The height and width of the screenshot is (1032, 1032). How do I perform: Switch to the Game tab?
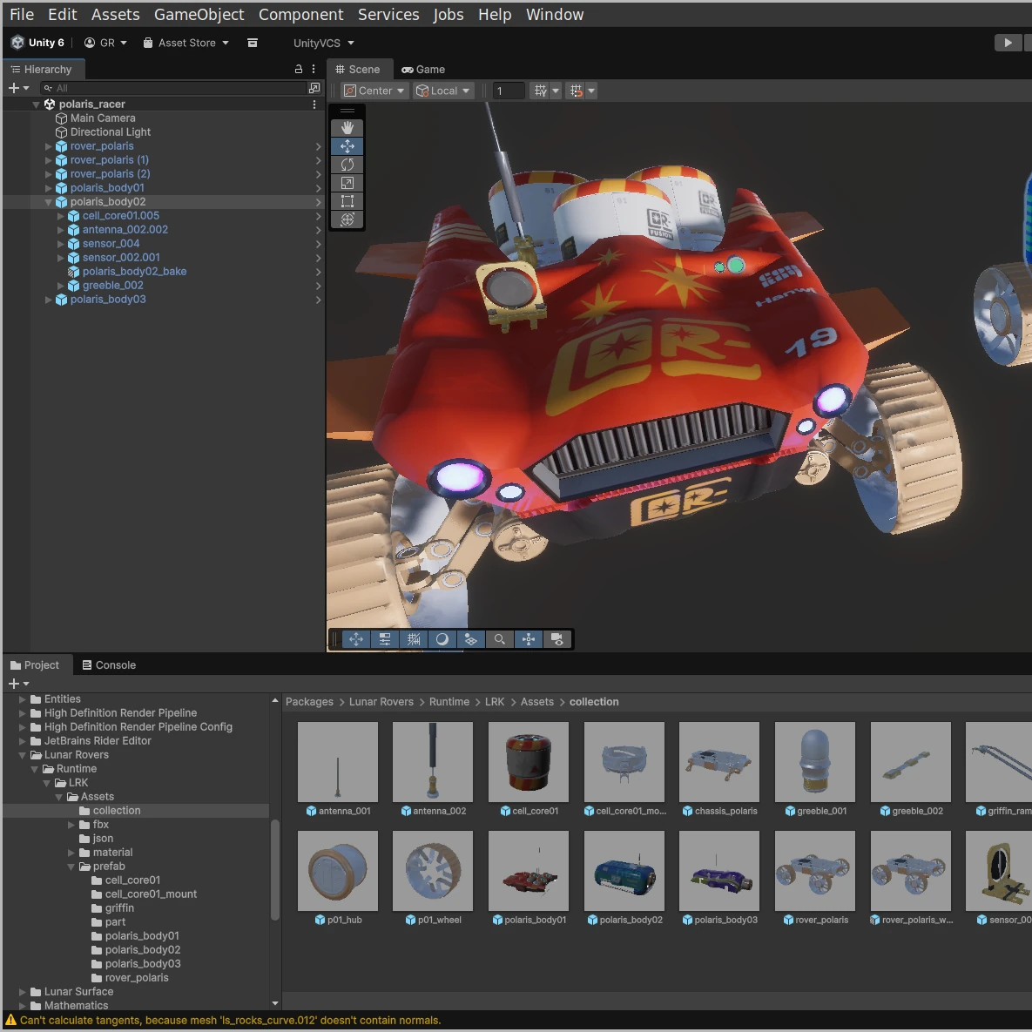point(423,69)
